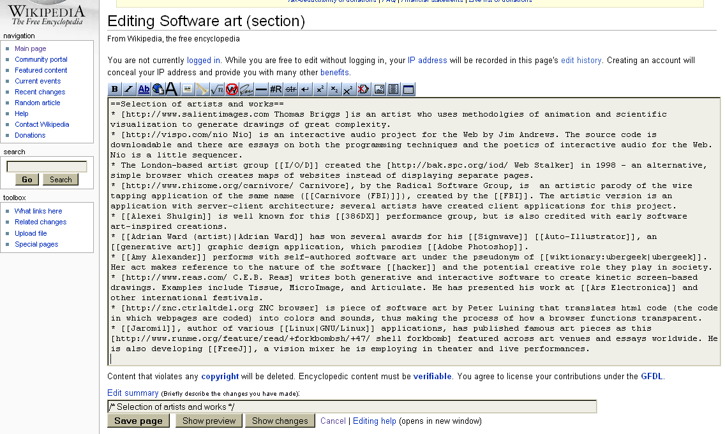
Task: Click the nowiki (ignore wiki formatting) icon
Action: (232, 89)
